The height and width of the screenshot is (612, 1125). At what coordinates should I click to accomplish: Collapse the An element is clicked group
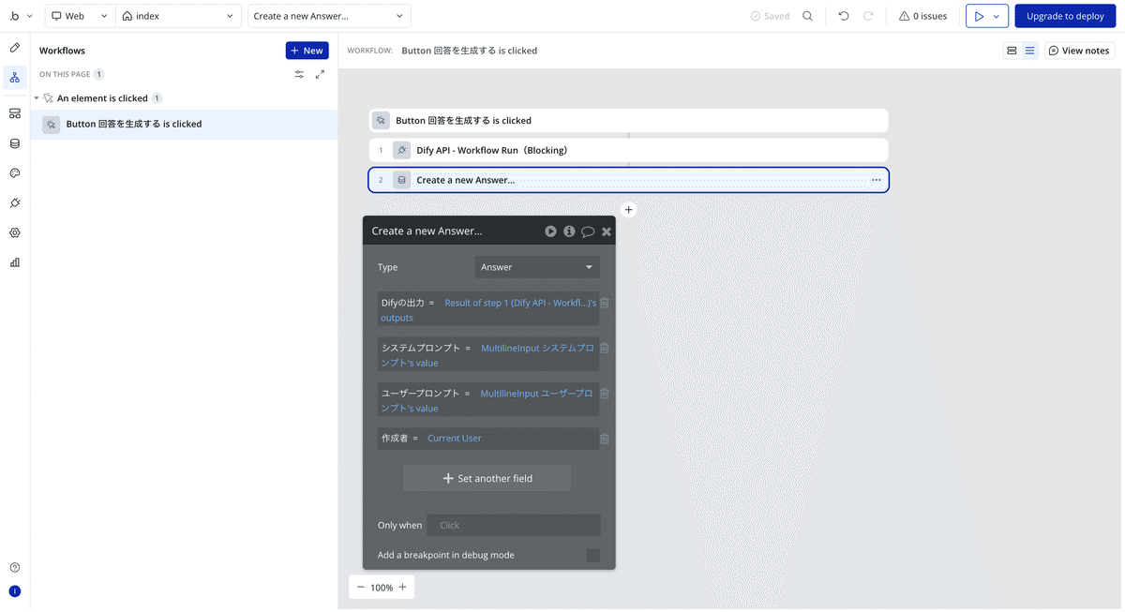click(36, 97)
